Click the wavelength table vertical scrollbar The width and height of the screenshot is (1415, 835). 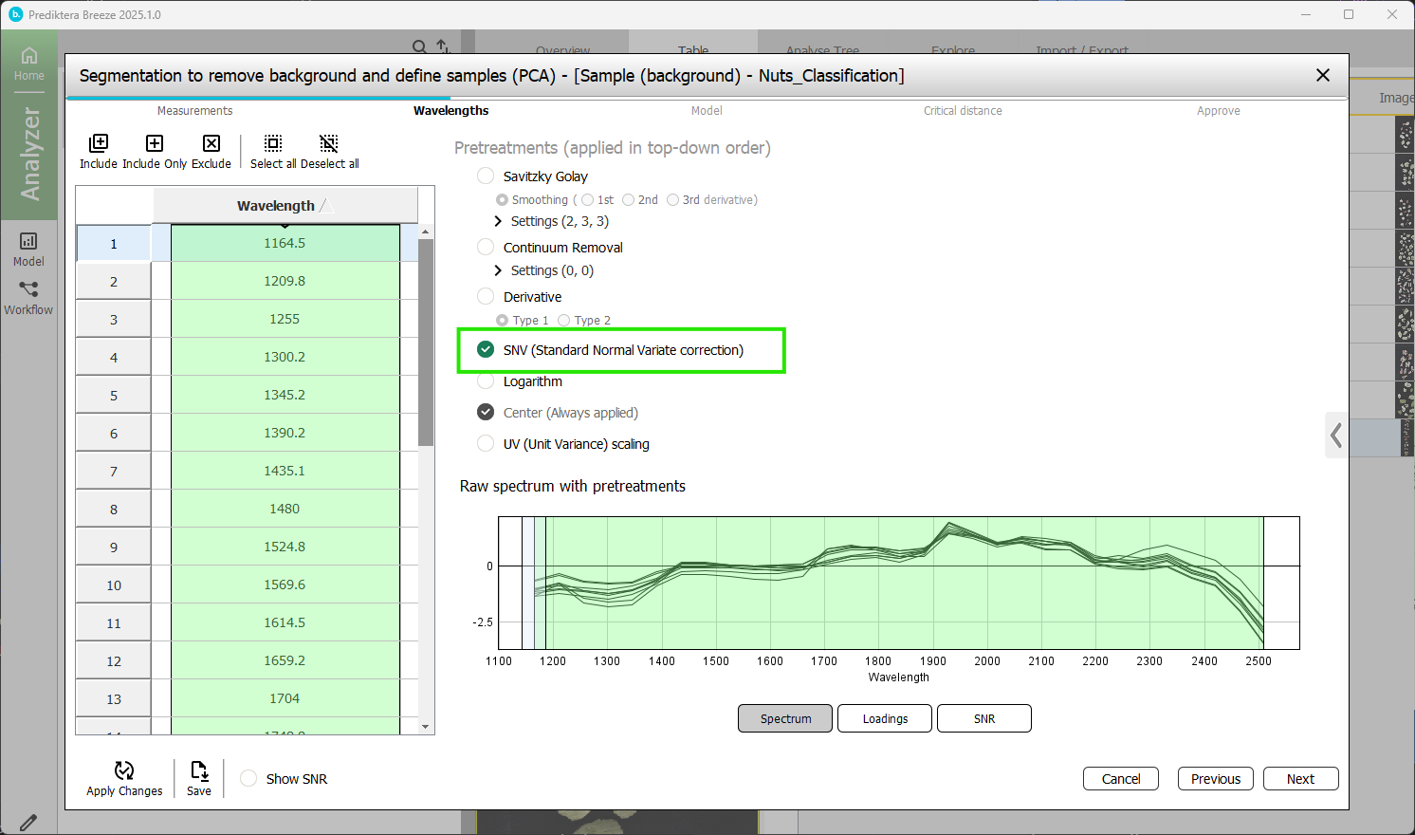point(426,342)
